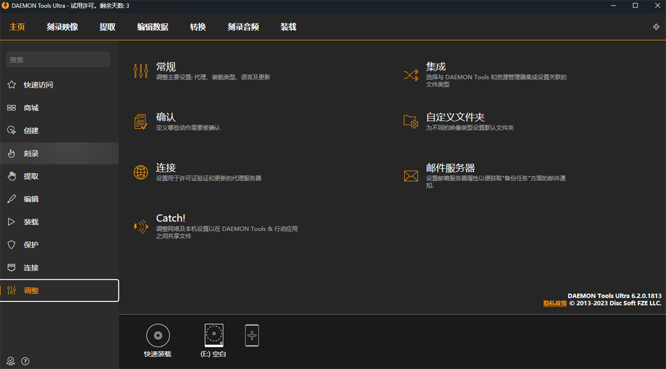The height and width of the screenshot is (369, 666).
Task: Open the 隐私政策 privacy policy link
Action: [x=555, y=304]
